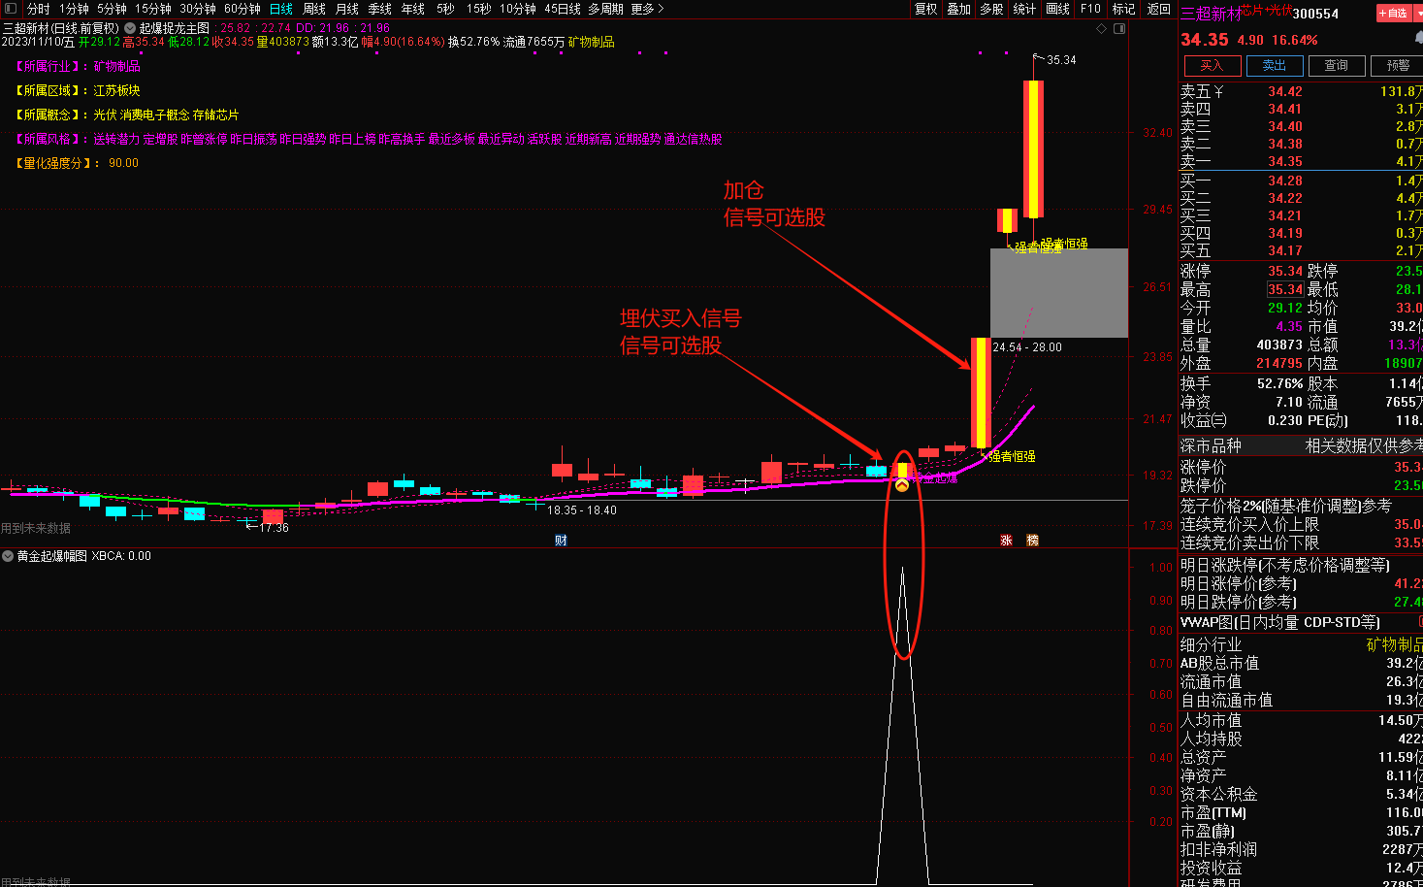Click the 预警 alert button
This screenshot has height=887, width=1423.
point(1397,66)
